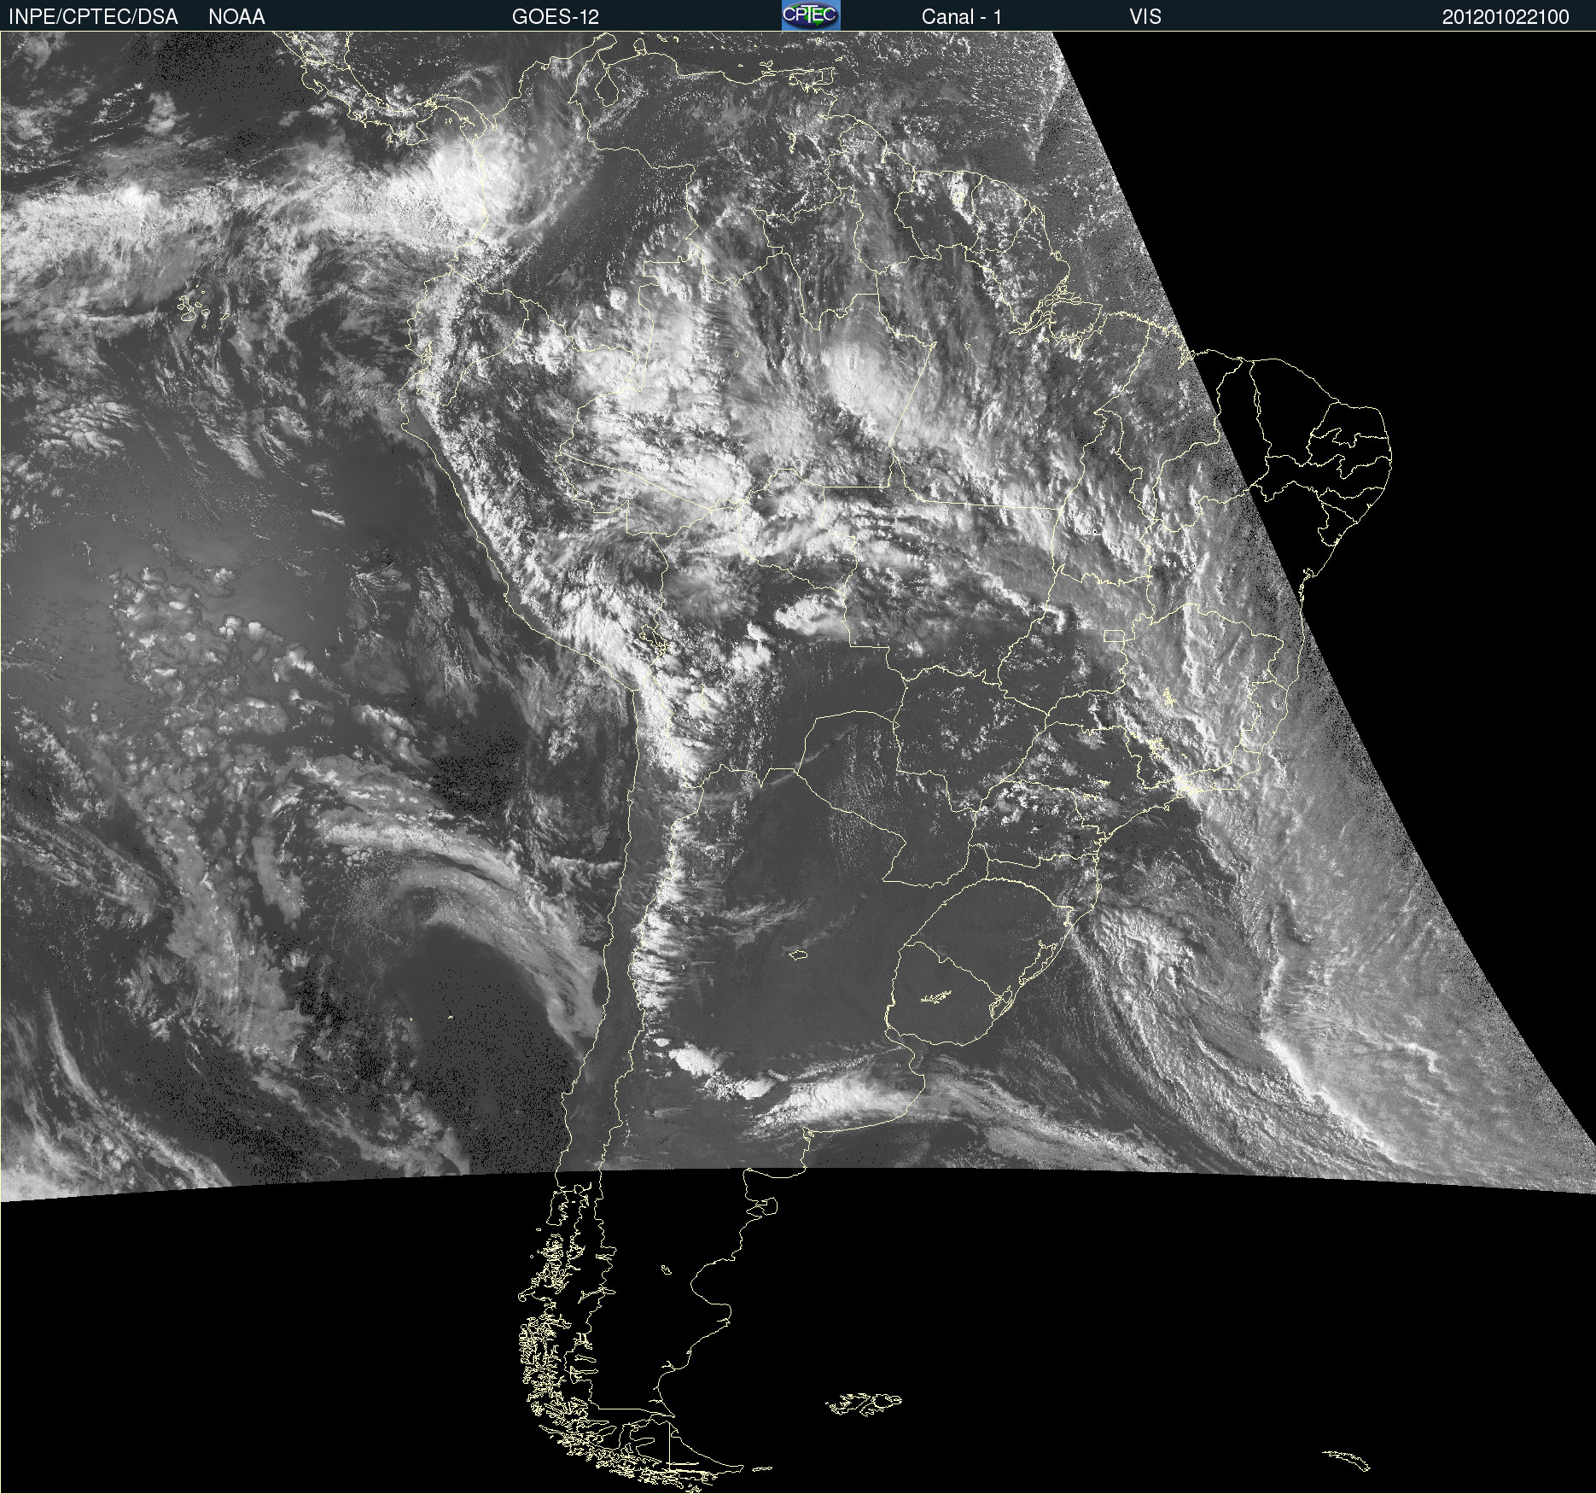Image resolution: width=1596 pixels, height=1494 pixels.
Task: Click the CPTEC logo in header
Action: click(811, 15)
